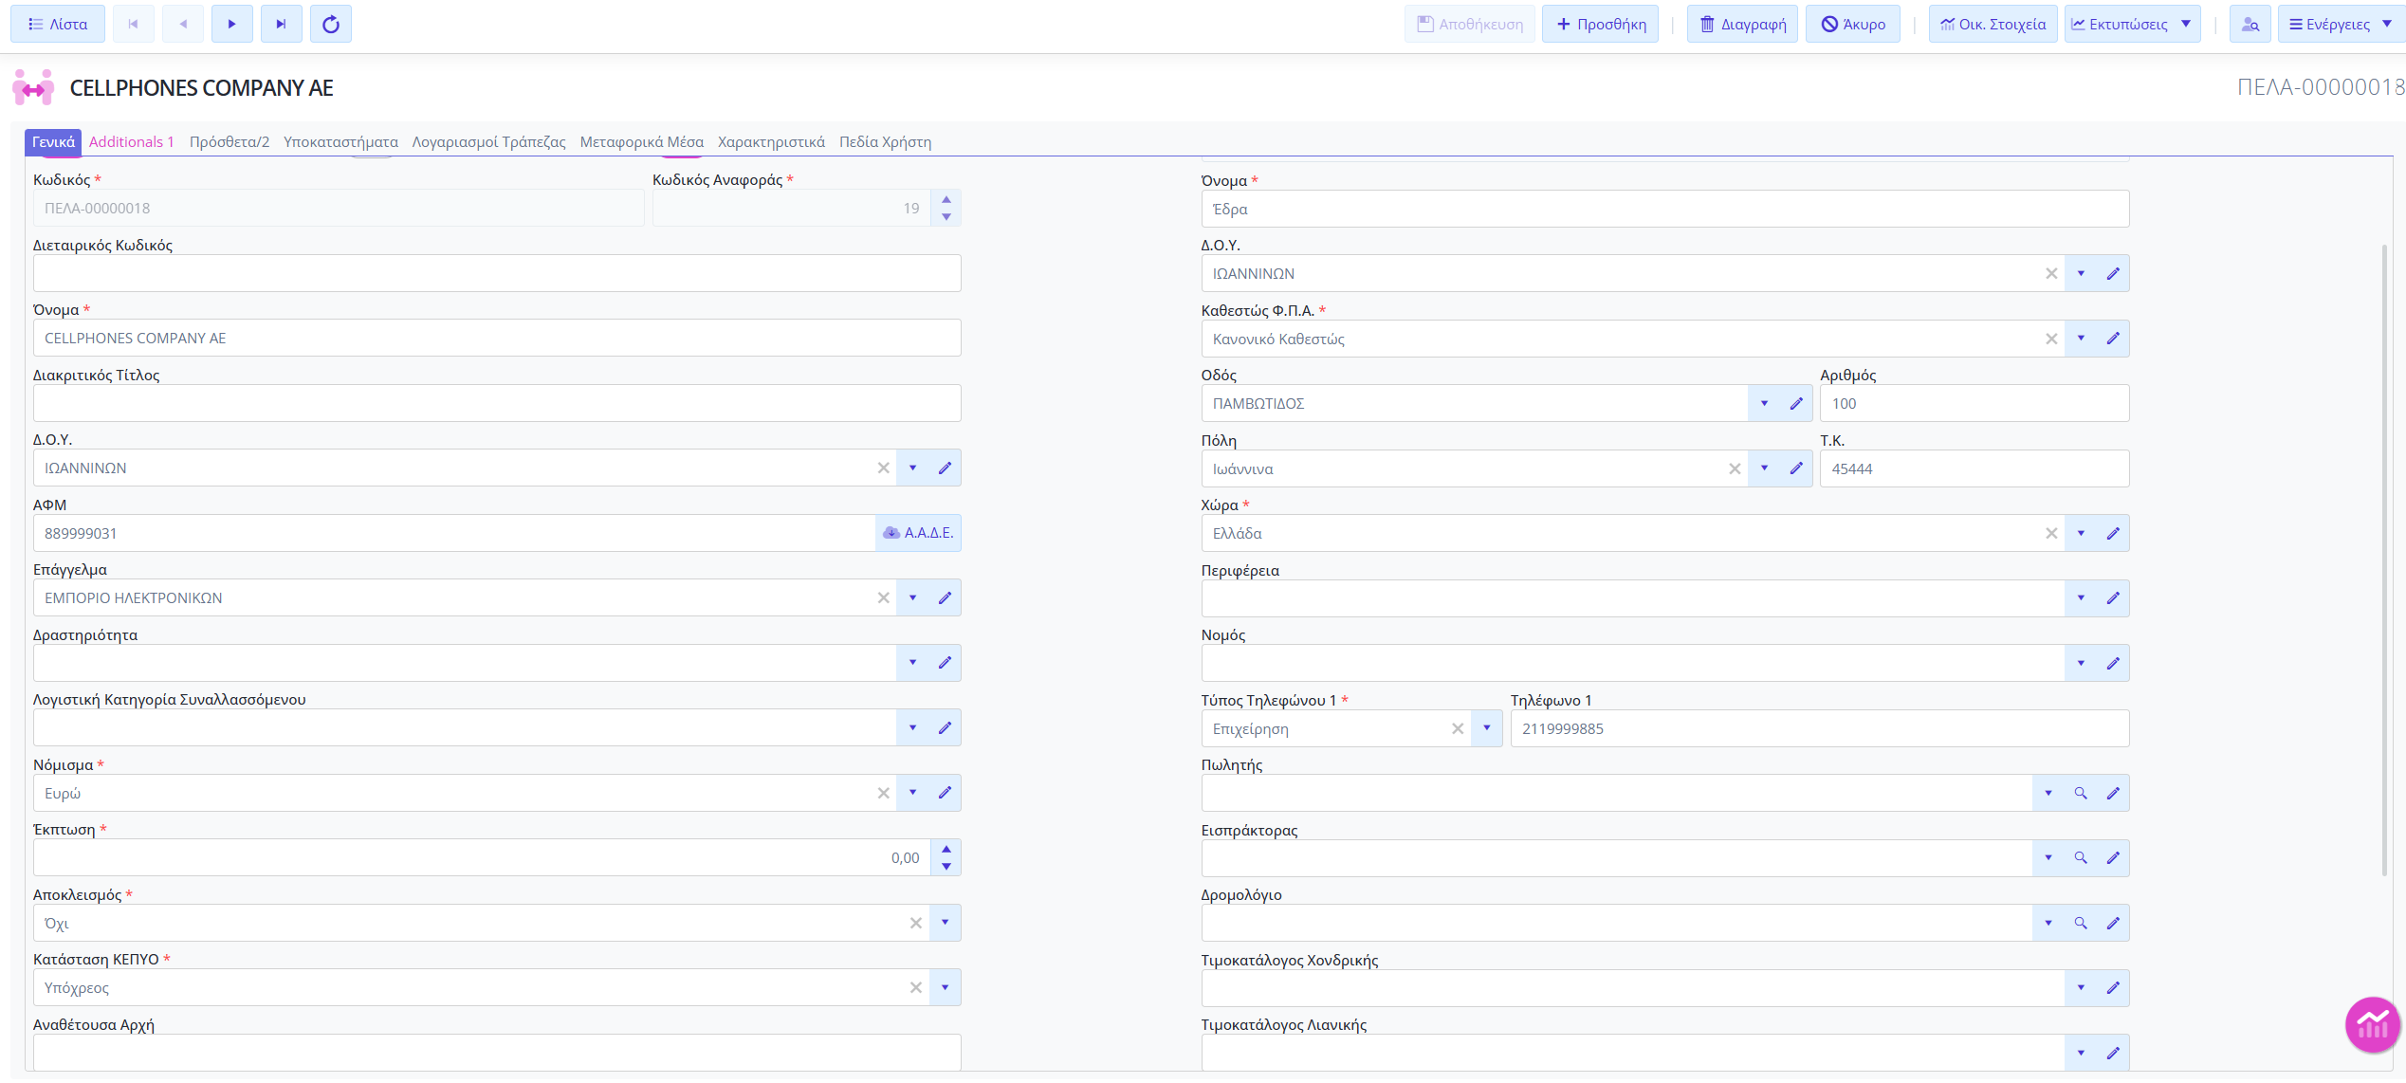The image size is (2406, 1083).
Task: Clear the Νόμισμα value Ευρώ
Action: pos(883,793)
